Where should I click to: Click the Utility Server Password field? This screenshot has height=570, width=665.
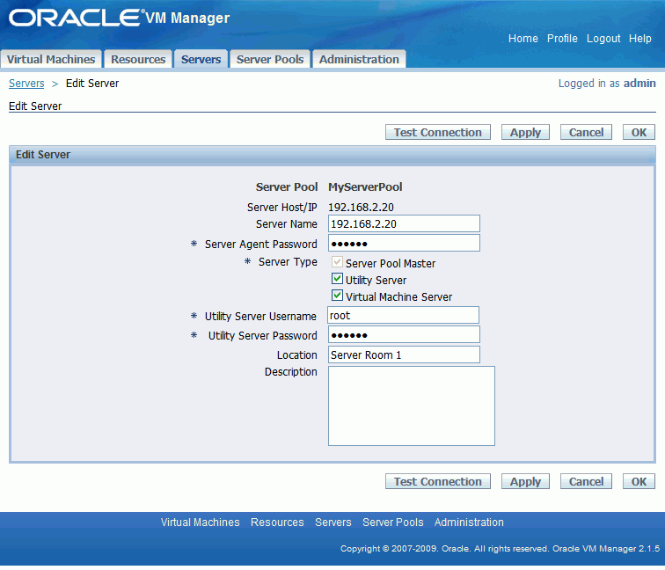click(x=404, y=334)
